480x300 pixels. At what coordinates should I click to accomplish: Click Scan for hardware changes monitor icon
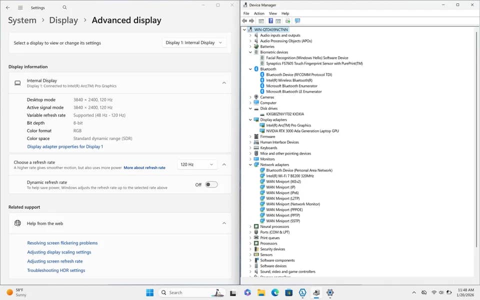(297, 21)
